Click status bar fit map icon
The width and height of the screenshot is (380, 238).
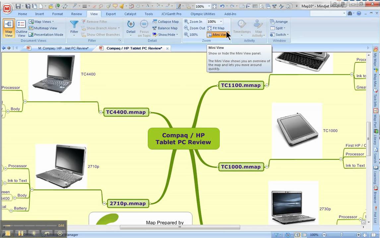tap(364, 235)
